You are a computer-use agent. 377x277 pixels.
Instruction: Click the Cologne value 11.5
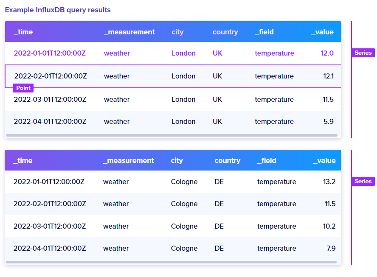point(330,204)
